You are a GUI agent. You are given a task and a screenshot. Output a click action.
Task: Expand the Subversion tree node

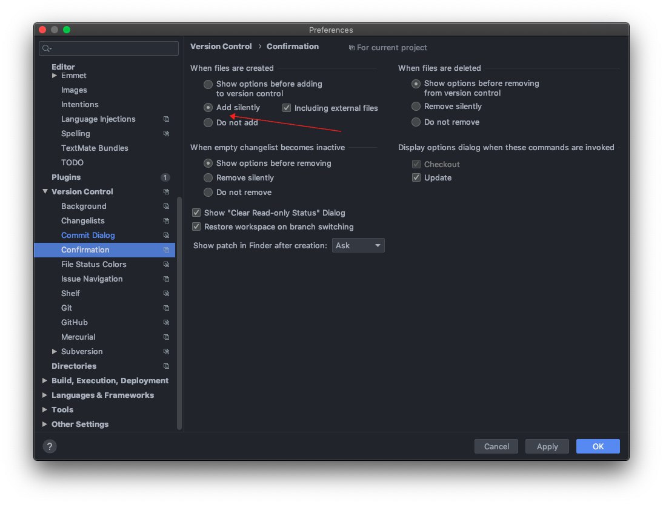point(55,352)
